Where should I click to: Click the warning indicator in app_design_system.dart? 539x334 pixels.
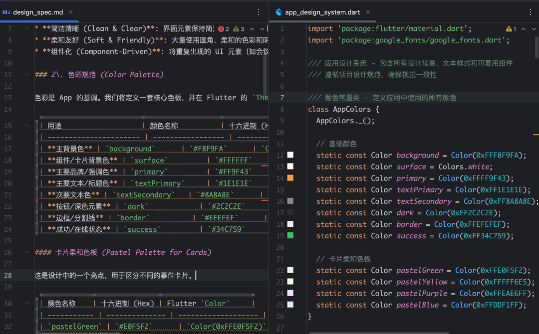(x=511, y=29)
